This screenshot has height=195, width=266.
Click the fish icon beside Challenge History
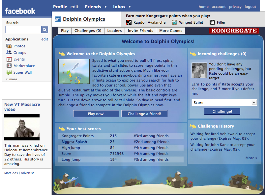click(x=193, y=126)
